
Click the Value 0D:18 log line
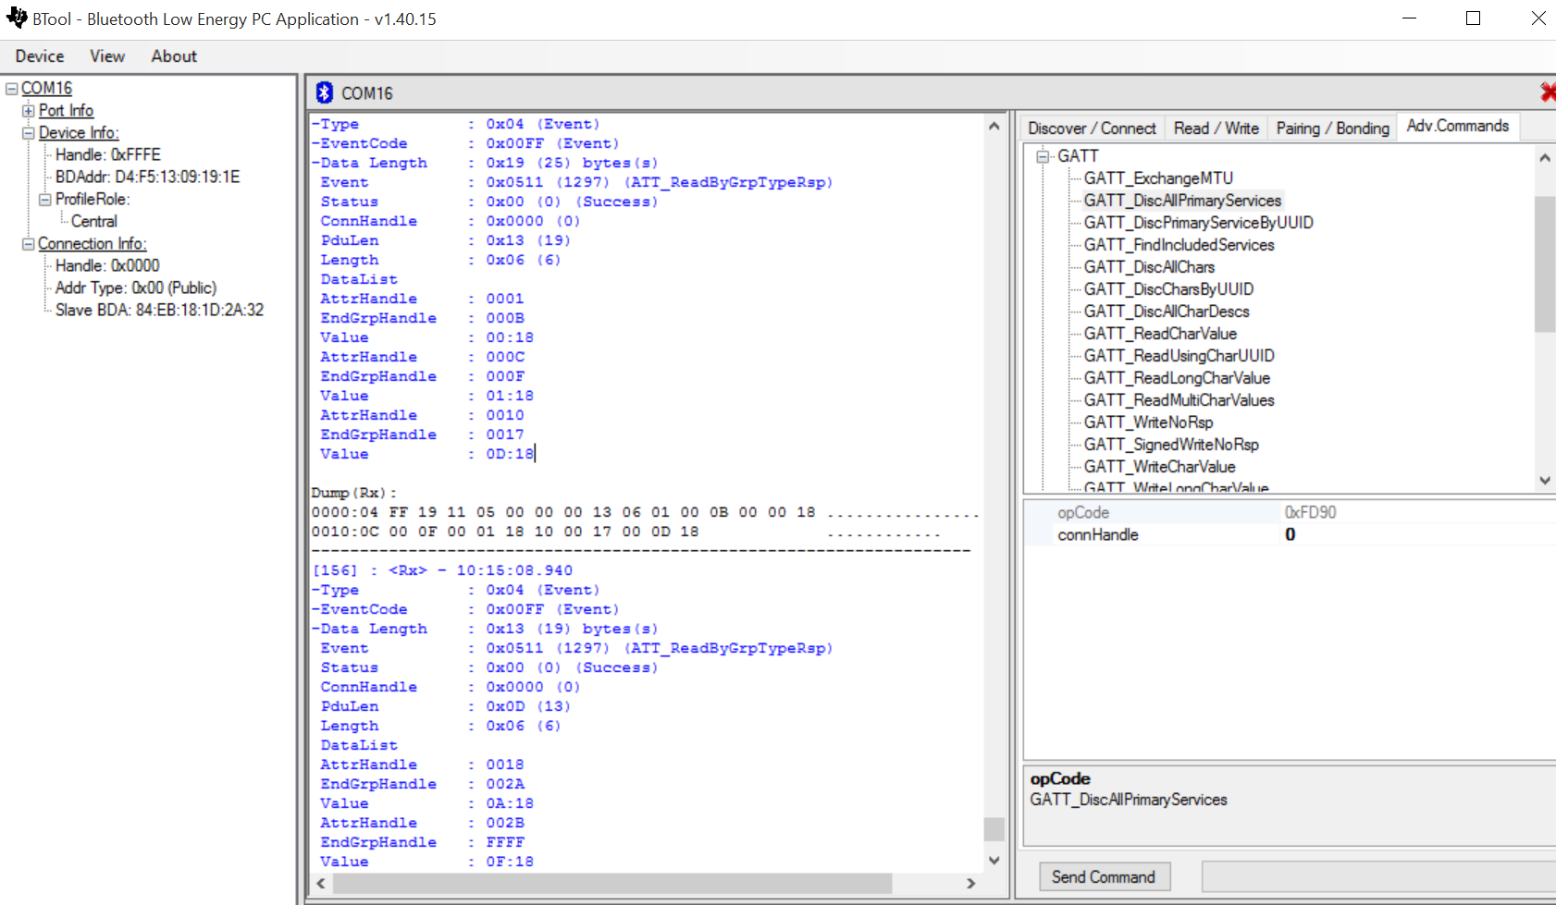tap(426, 454)
